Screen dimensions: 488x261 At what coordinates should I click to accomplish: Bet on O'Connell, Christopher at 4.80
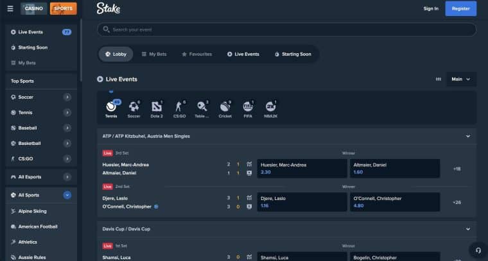tap(395, 202)
